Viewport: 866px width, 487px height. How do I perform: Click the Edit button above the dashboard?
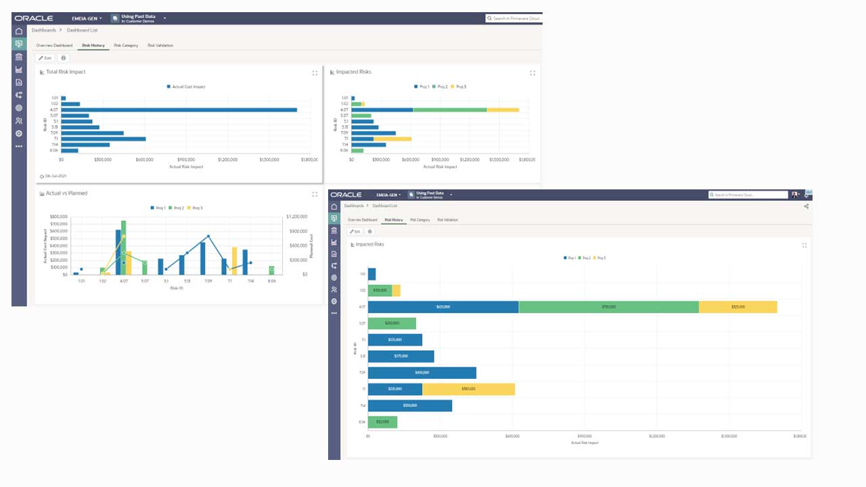[46, 58]
